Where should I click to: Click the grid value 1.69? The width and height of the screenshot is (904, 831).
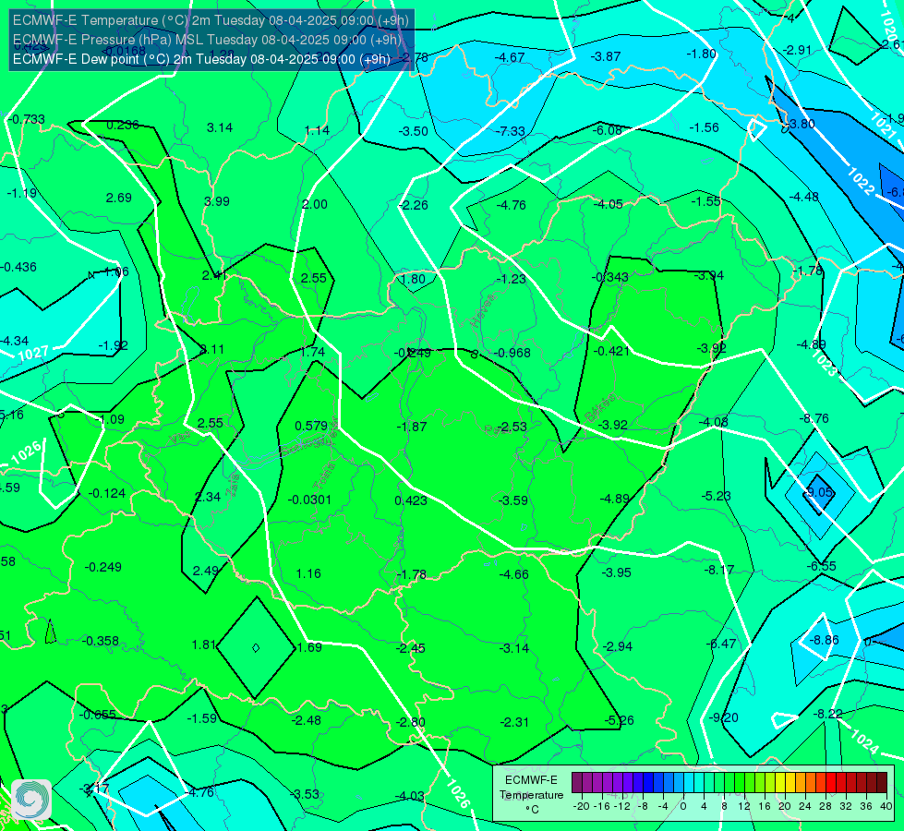point(309,647)
